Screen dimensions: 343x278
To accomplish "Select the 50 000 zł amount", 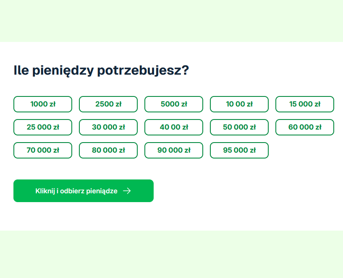I will pyautogui.click(x=239, y=127).
